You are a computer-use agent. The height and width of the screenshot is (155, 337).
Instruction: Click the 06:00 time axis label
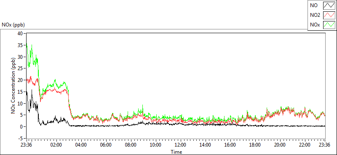click(106, 144)
